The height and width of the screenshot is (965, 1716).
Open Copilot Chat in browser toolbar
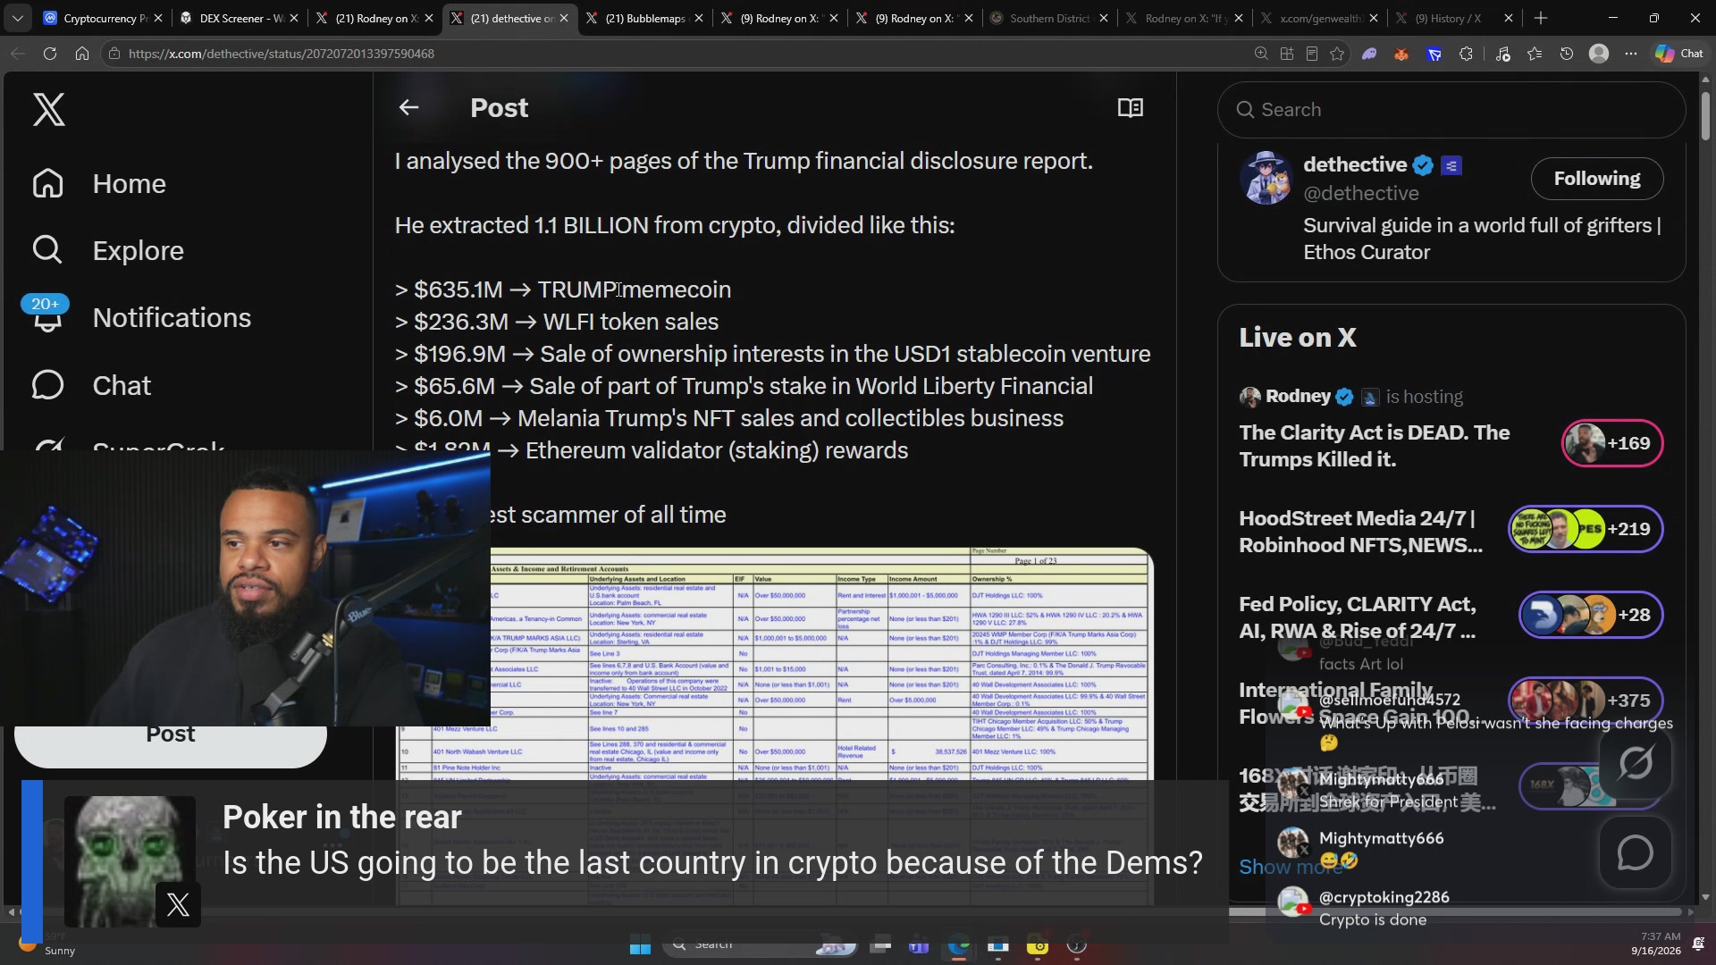1679,54
